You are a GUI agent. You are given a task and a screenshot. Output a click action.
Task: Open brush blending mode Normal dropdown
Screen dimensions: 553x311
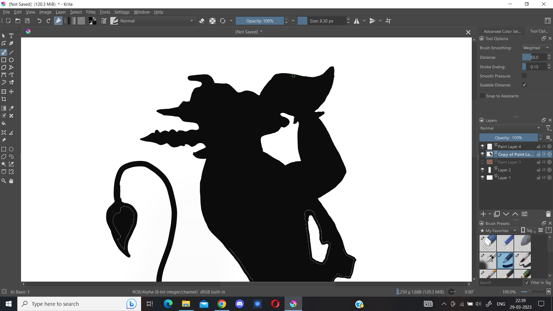[x=156, y=21]
